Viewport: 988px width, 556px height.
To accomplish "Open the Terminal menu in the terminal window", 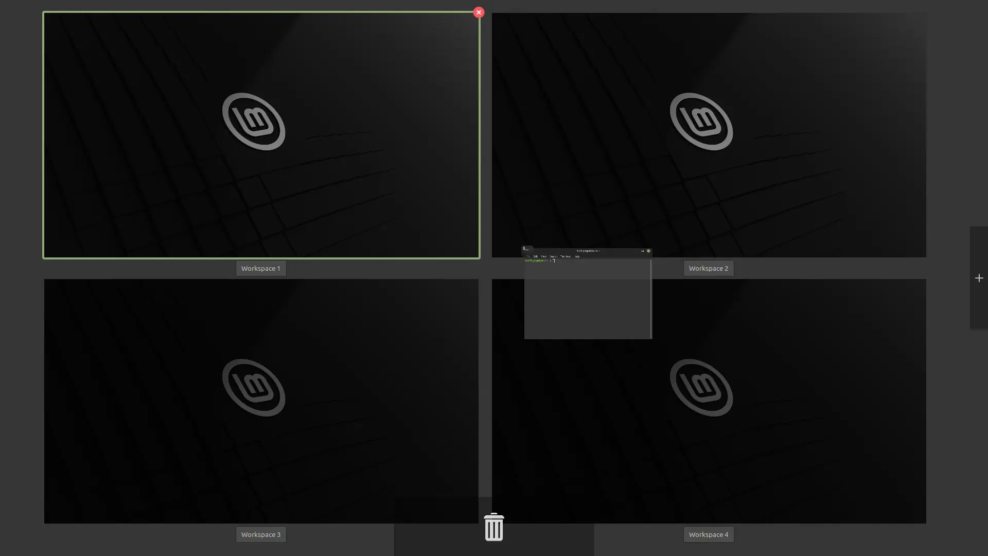I will pos(566,256).
